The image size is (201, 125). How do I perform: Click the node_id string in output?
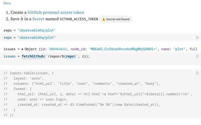coord(123,49)
